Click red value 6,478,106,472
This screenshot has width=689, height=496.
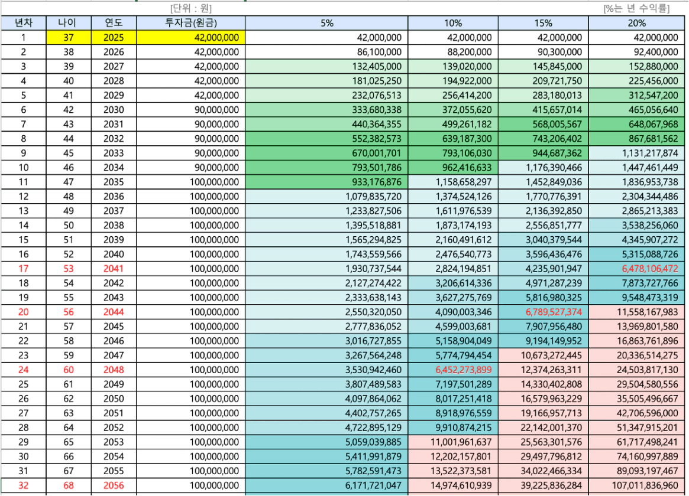click(x=636, y=269)
